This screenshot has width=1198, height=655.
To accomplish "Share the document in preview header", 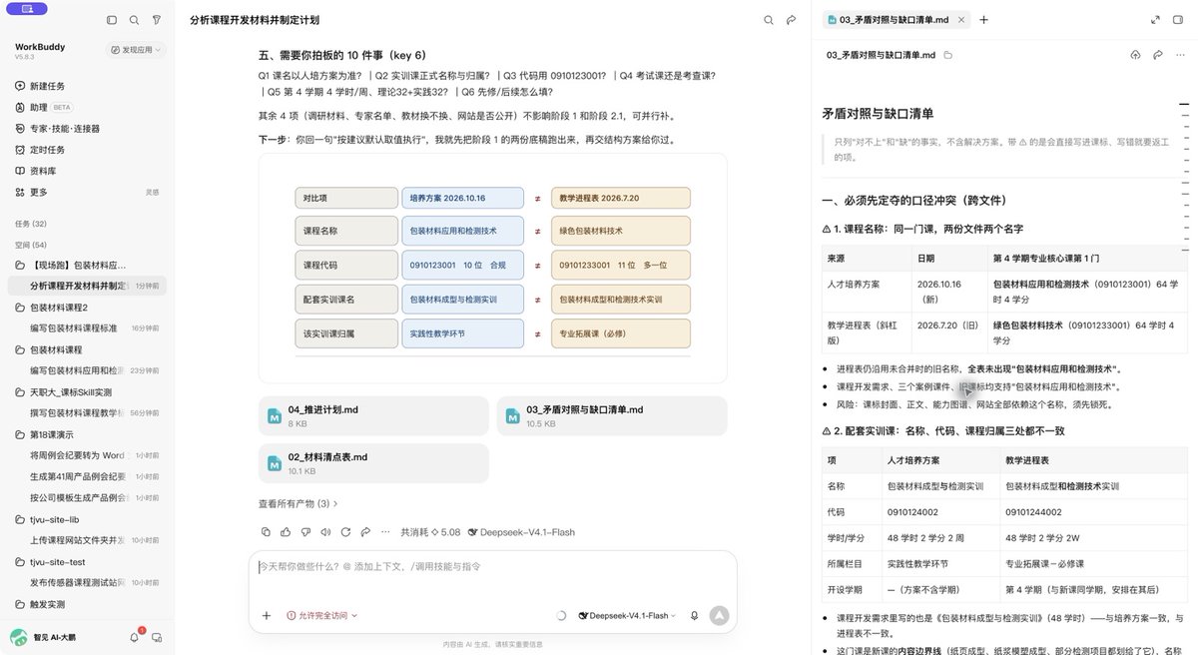I will pyautogui.click(x=1157, y=55).
